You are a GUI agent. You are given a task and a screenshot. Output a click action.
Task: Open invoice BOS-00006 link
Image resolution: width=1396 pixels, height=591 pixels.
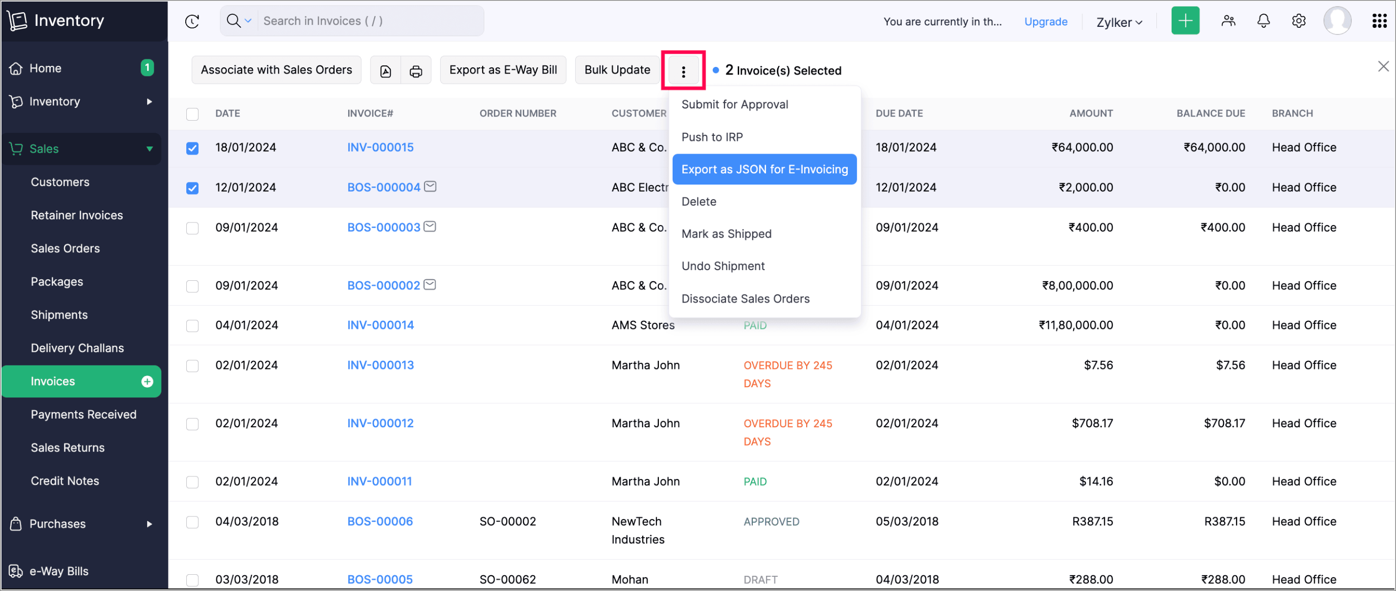coord(380,521)
